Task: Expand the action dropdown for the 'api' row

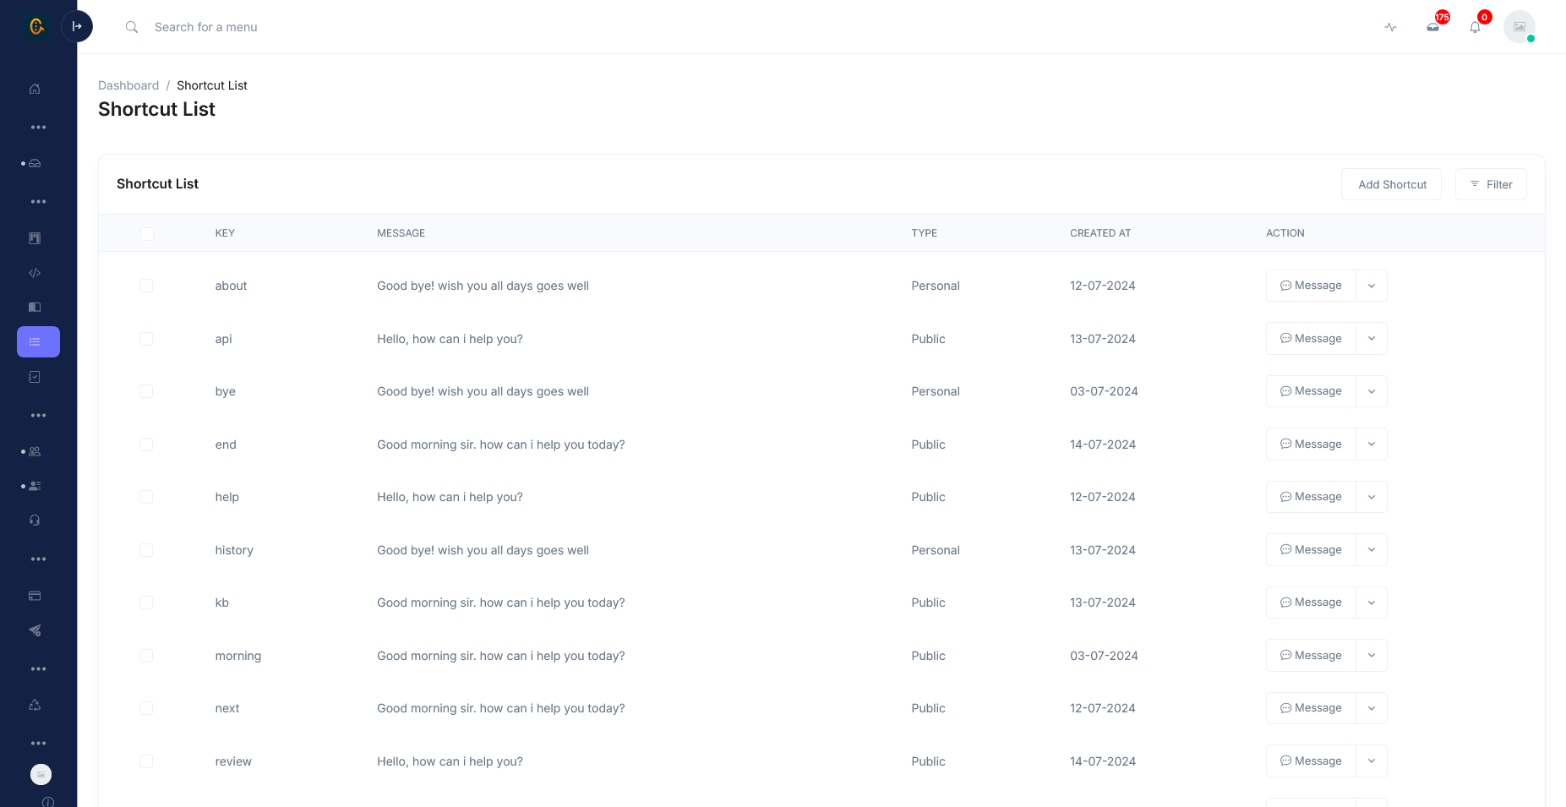Action: 1372,339
